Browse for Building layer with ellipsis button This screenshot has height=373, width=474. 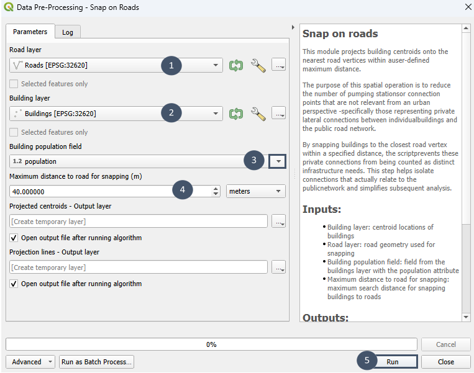[x=279, y=114]
